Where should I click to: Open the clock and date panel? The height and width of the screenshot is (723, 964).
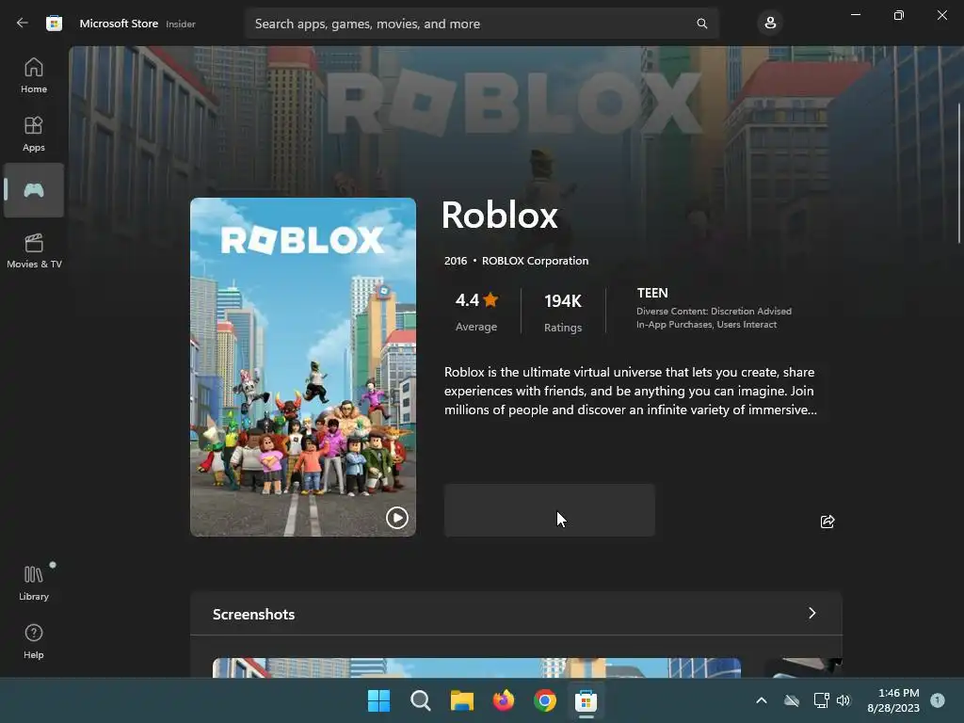click(893, 700)
